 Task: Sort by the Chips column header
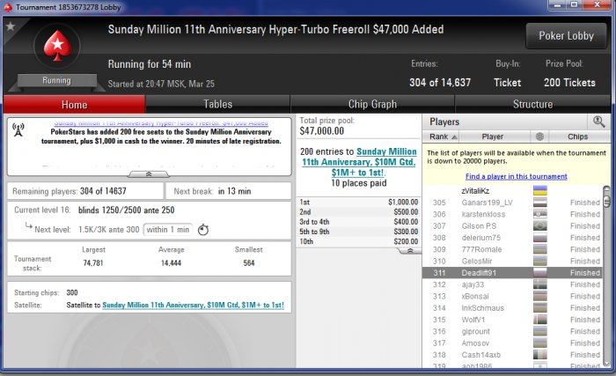pos(578,136)
